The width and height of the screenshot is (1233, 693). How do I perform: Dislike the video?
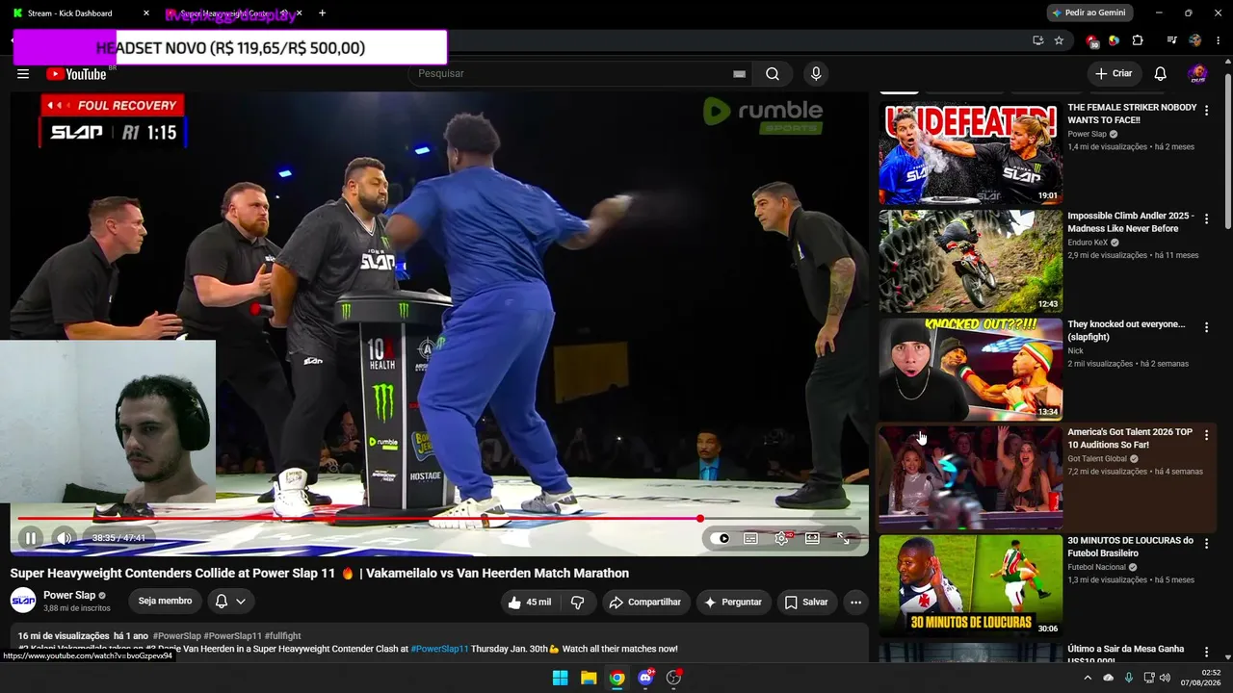[578, 603]
